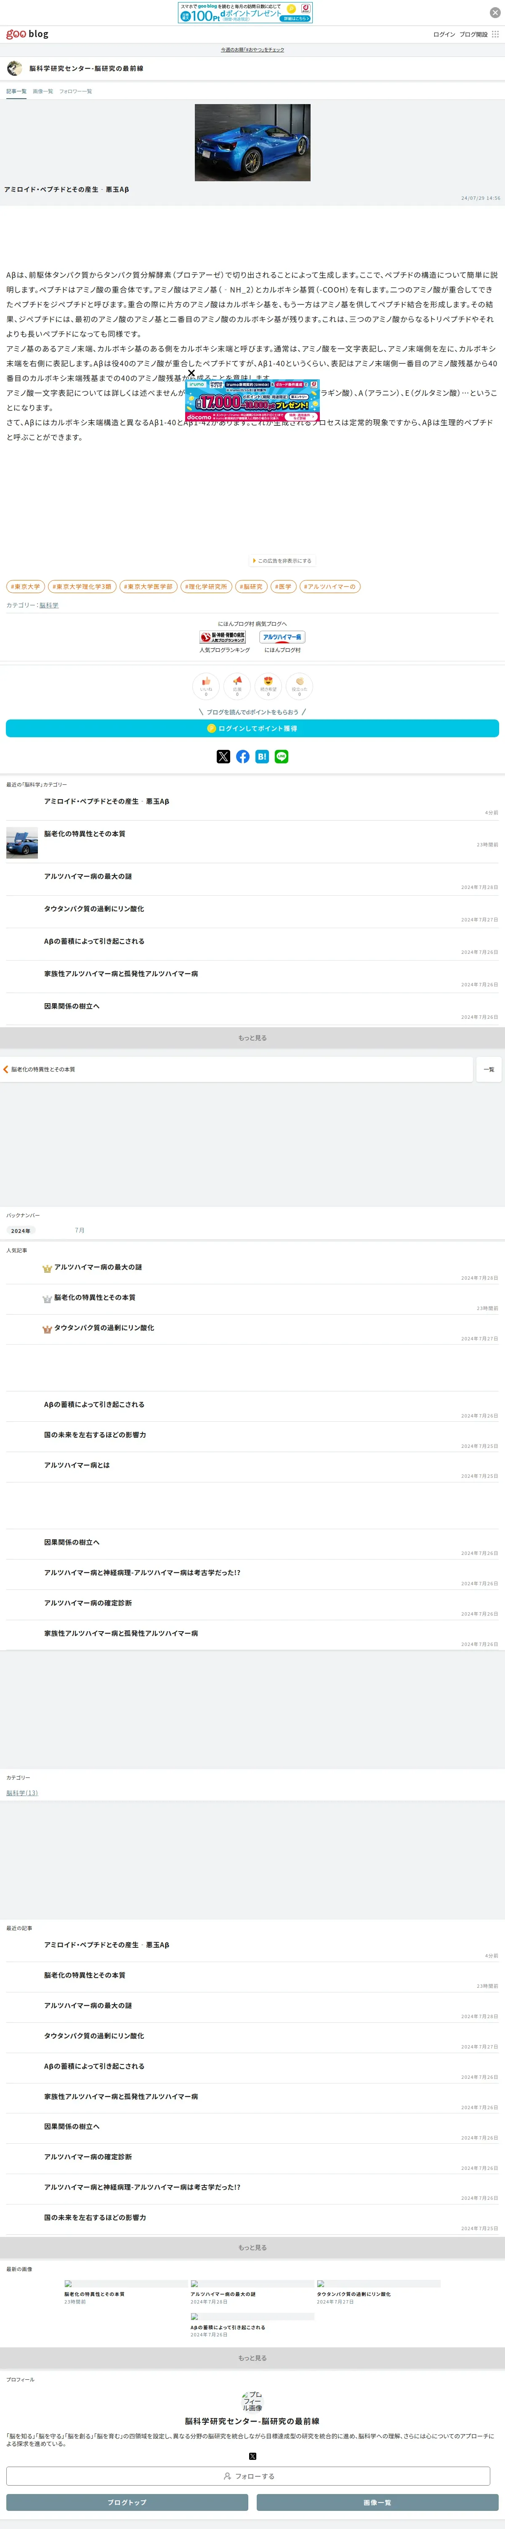This screenshot has height=2529, width=505.
Task: Select the #東京大学 hashtag
Action: (x=26, y=586)
